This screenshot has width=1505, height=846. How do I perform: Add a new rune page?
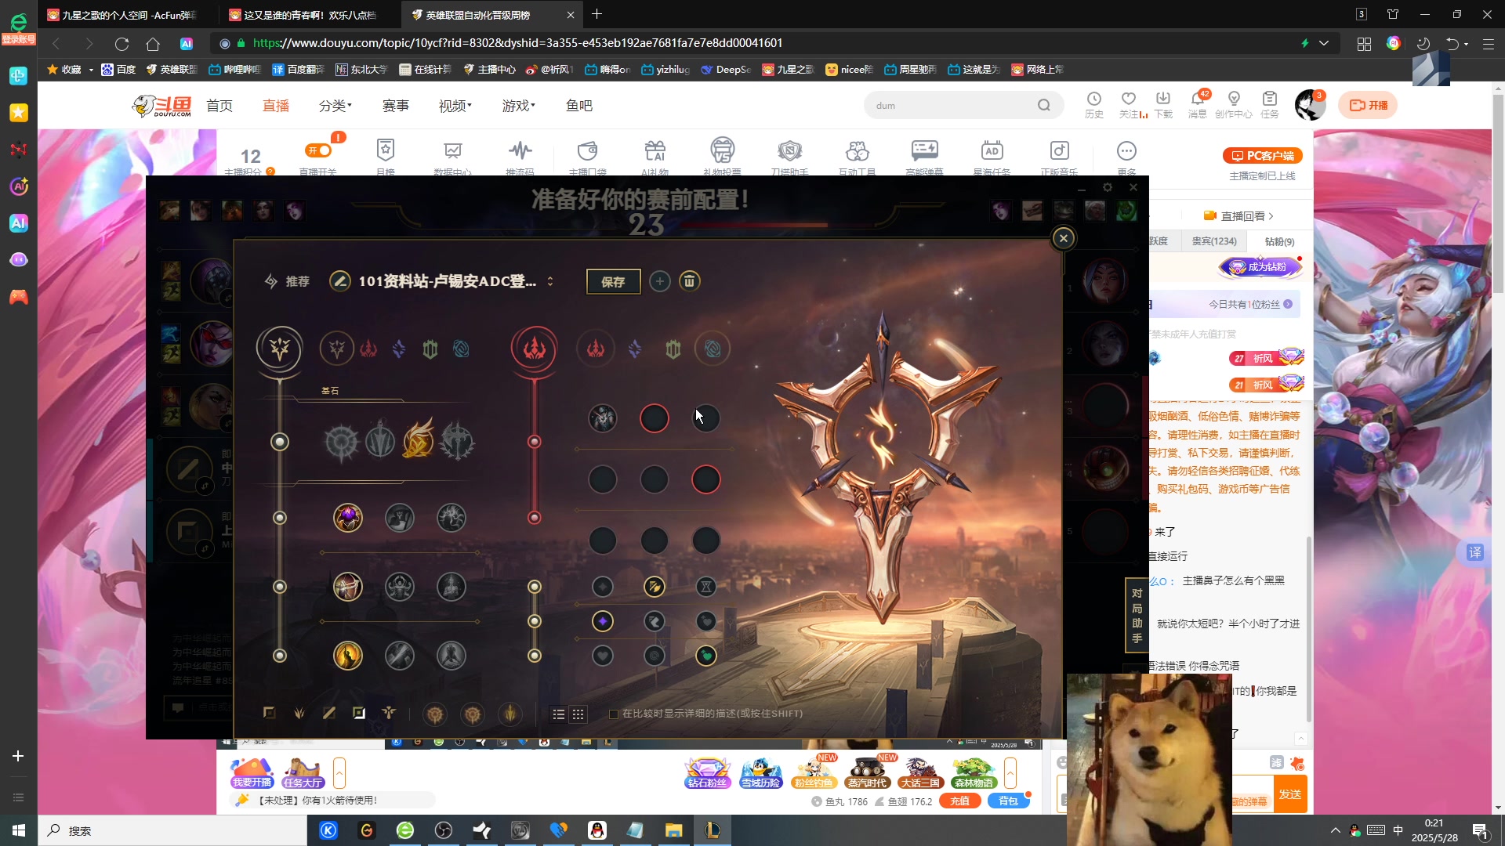(x=660, y=281)
